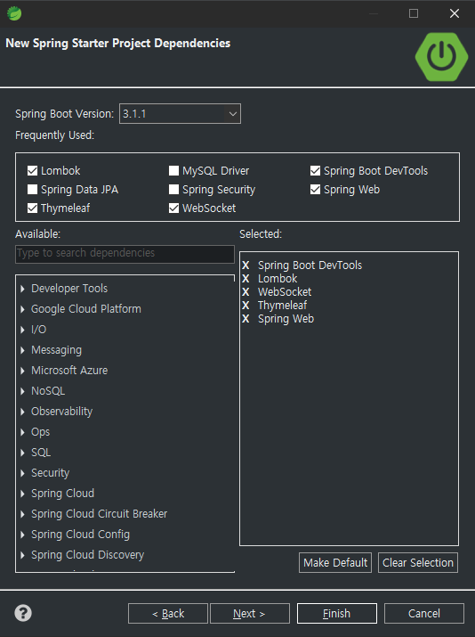Image resolution: width=475 pixels, height=637 pixels.
Task: Expand the Spring Cloud Discovery category
Action: tap(23, 555)
